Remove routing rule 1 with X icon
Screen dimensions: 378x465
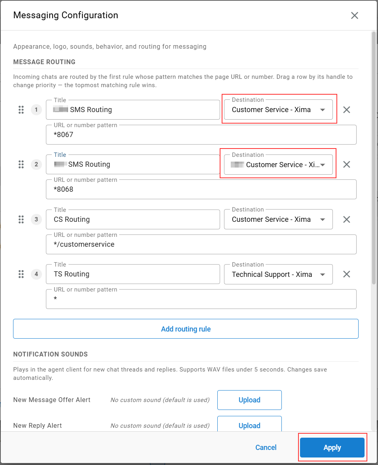pos(347,110)
